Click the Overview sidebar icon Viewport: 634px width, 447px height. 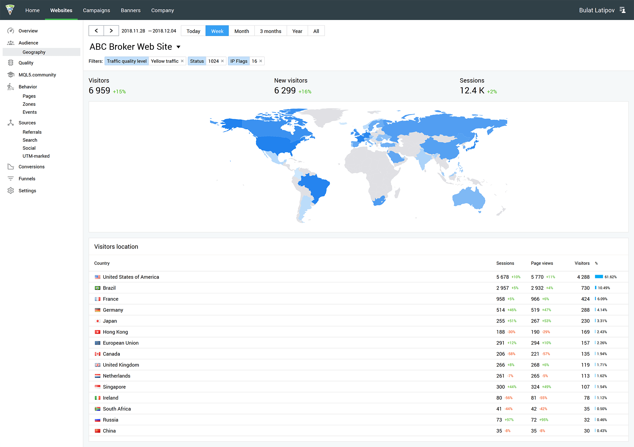pos(11,30)
